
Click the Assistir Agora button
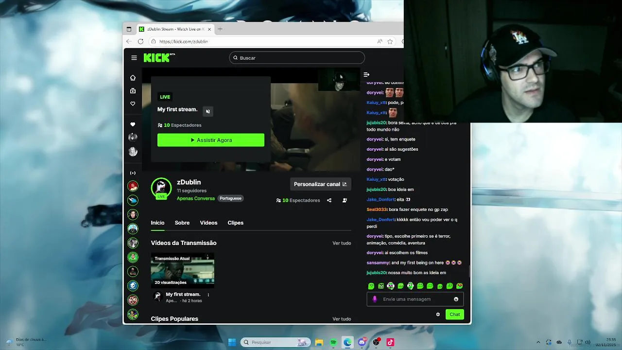click(x=211, y=140)
